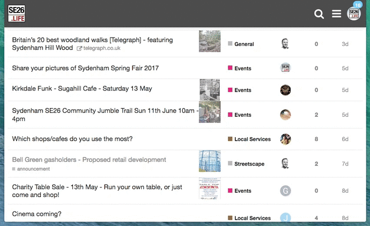Open the Bell Green gasholders thumbnail
Image resolution: width=370 pixels, height=226 pixels.
[210, 161]
